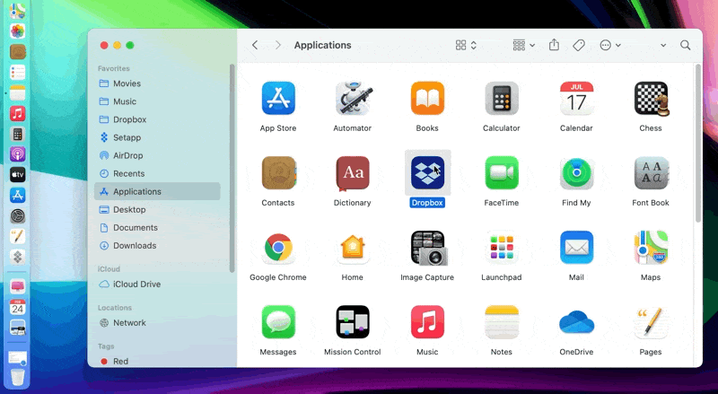
Task: Select the Font Book app icon
Action: tap(652, 172)
